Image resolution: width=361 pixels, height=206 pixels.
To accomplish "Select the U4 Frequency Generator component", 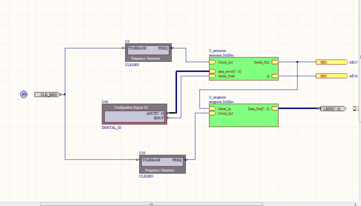I will 148,53.
